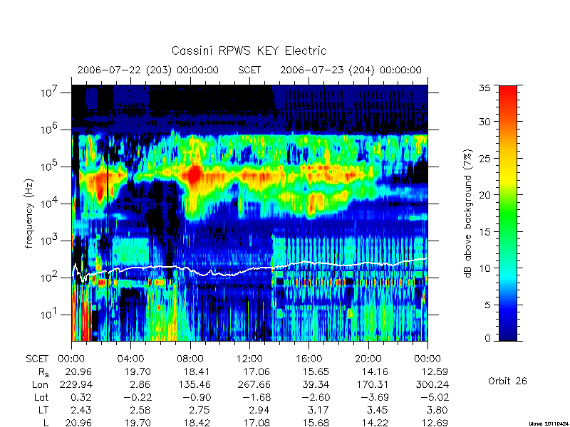
Task: Click the frequency tick label 10^5
Action: pos(48,166)
